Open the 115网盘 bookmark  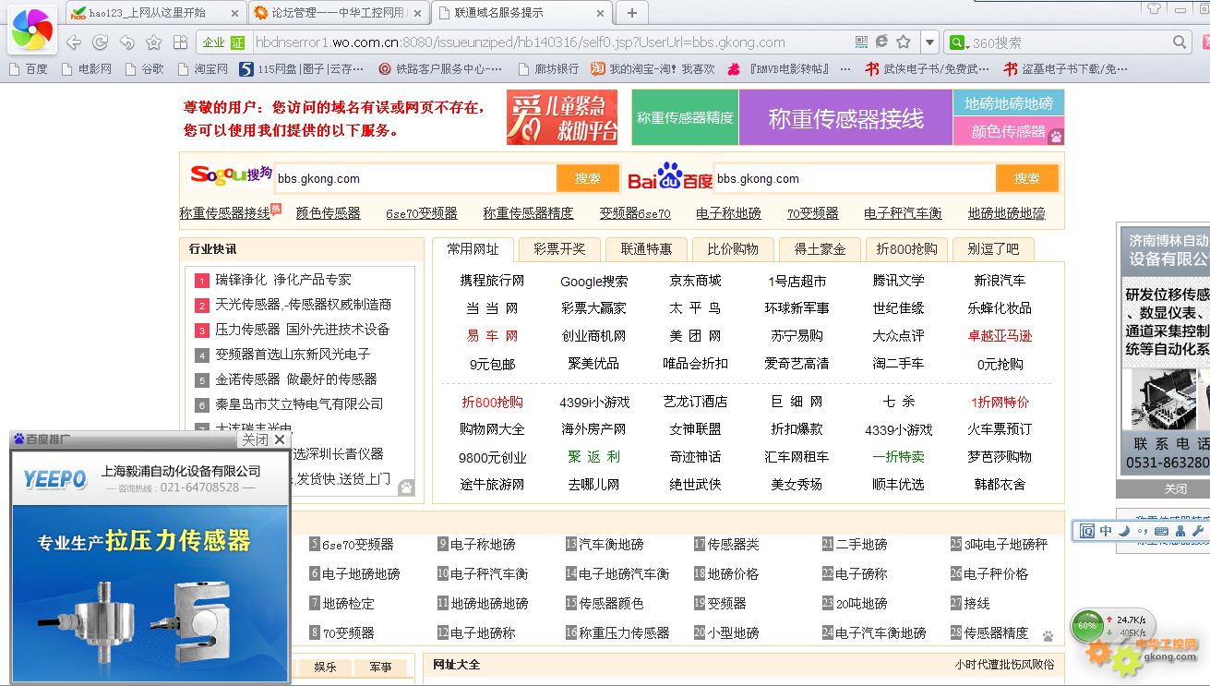click(x=302, y=69)
